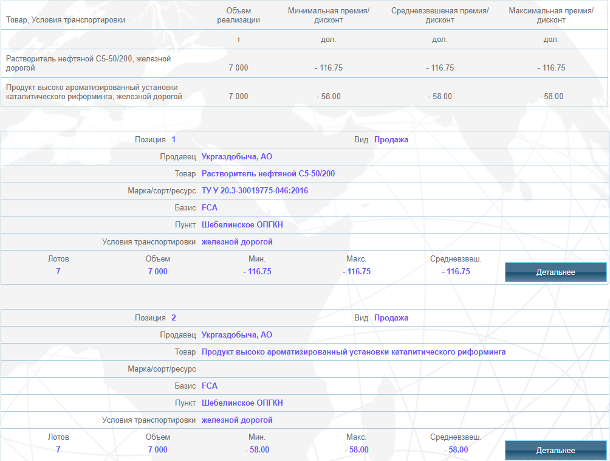Click the Объем реализации column header
This screenshot has width=610, height=461.
coord(238,15)
